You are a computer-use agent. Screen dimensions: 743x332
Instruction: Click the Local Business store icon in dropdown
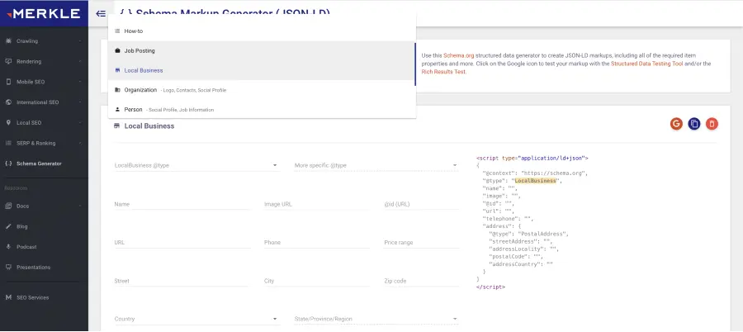tap(117, 70)
